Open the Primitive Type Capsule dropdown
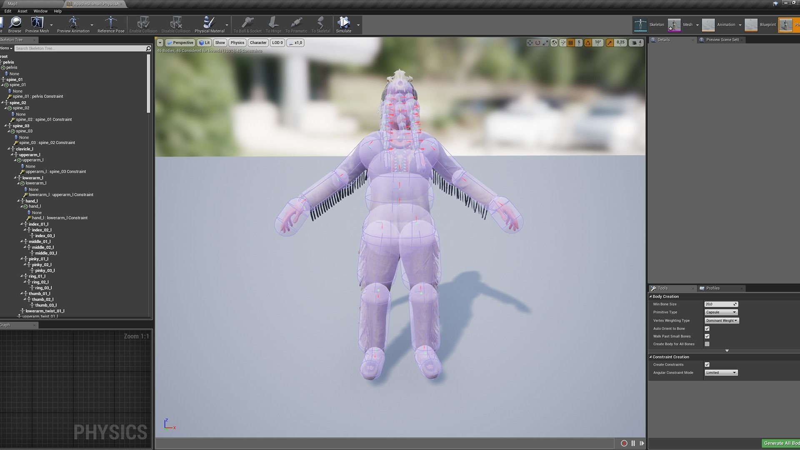Image resolution: width=800 pixels, height=450 pixels. coord(721,312)
